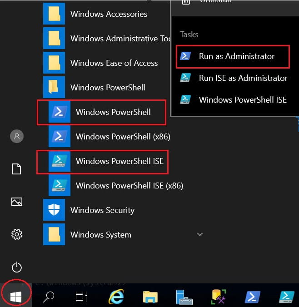Click the Windows PowerShell ISE (x86) icon
Screen dimensions: 299x307
click(60, 185)
